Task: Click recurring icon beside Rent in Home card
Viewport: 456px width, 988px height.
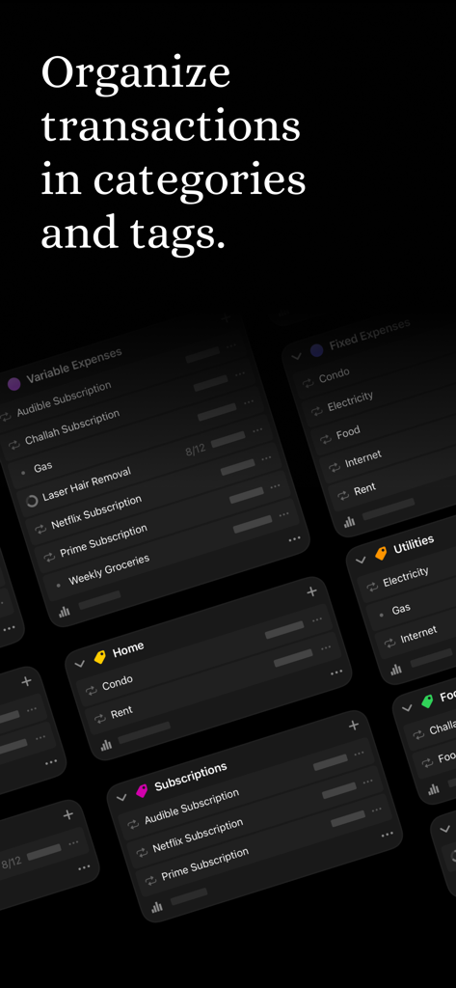Action: (100, 718)
